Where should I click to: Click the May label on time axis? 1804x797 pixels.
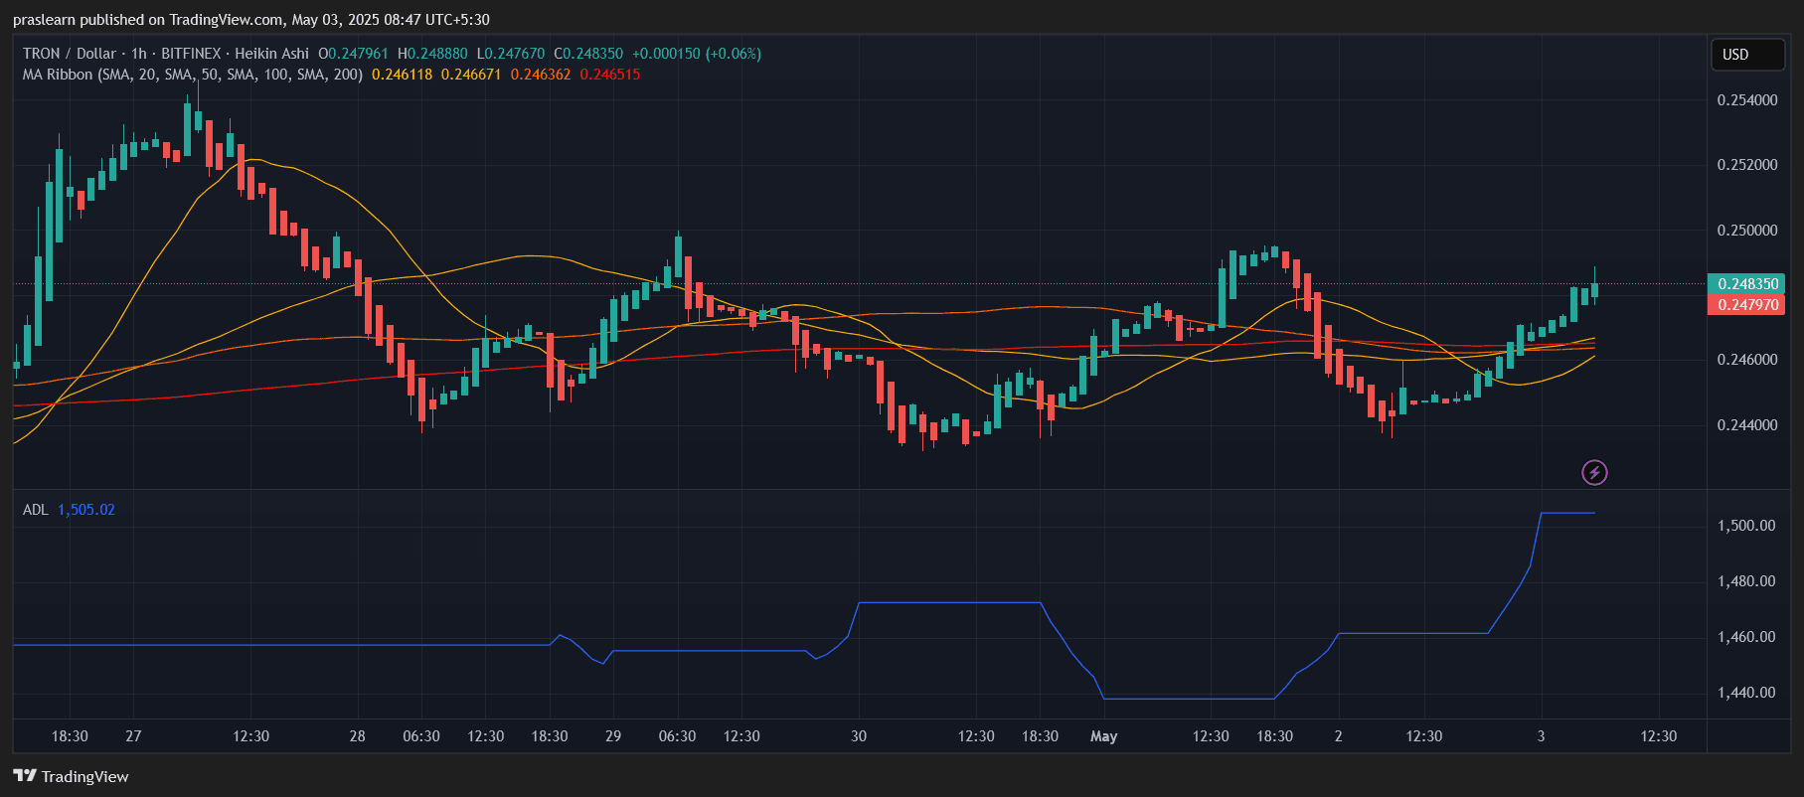click(1103, 736)
